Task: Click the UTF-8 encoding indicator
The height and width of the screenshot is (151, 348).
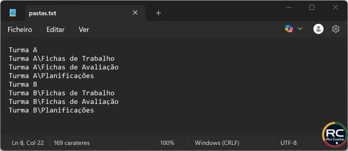Action: [x=288, y=143]
